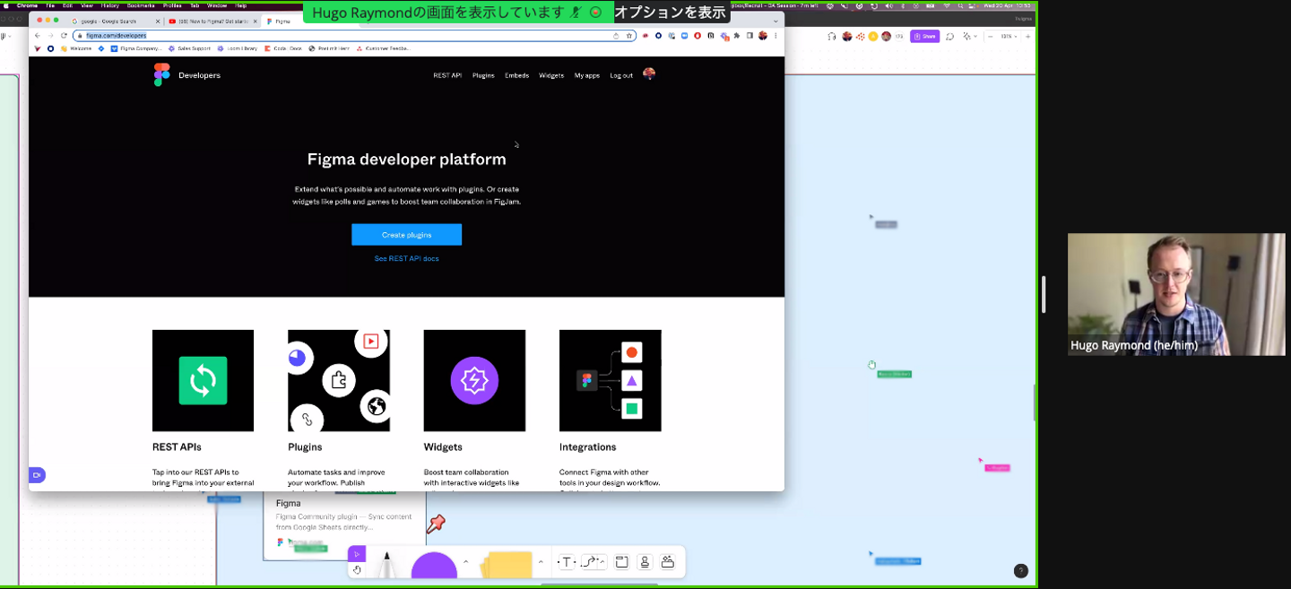Activate the Hand tool in FigJam toolbar
The width and height of the screenshot is (1291, 589).
click(x=357, y=570)
